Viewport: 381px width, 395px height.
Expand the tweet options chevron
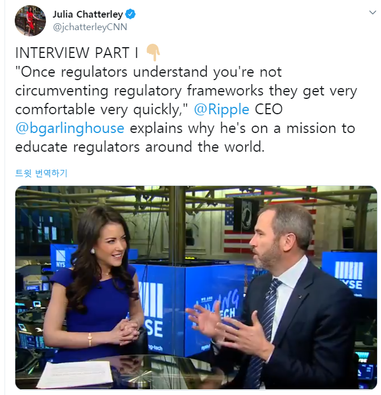click(372, 13)
